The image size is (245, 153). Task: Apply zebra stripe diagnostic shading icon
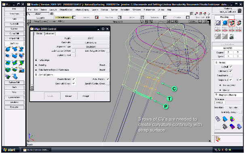pyautogui.click(x=225, y=126)
